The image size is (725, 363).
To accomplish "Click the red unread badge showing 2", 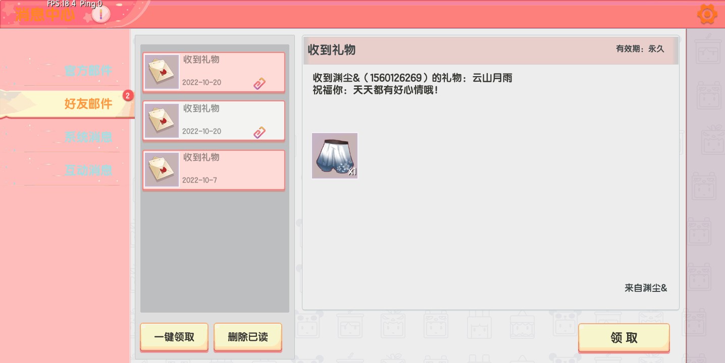I will [x=128, y=95].
